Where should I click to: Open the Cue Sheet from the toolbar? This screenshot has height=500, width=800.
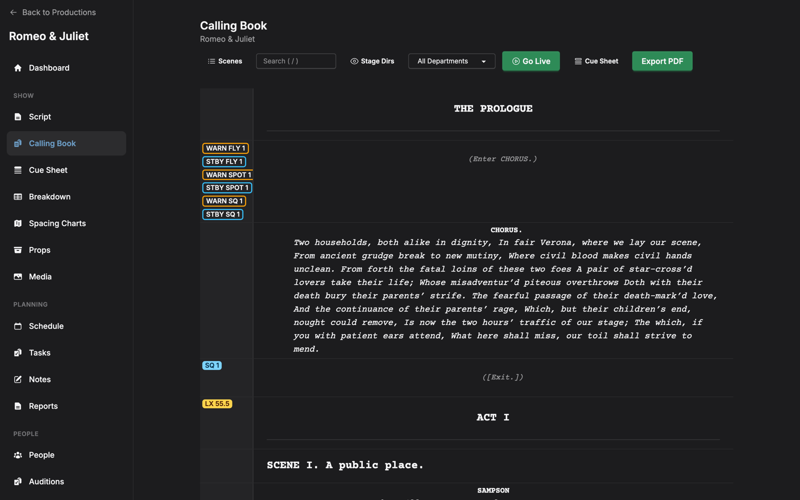coord(596,61)
